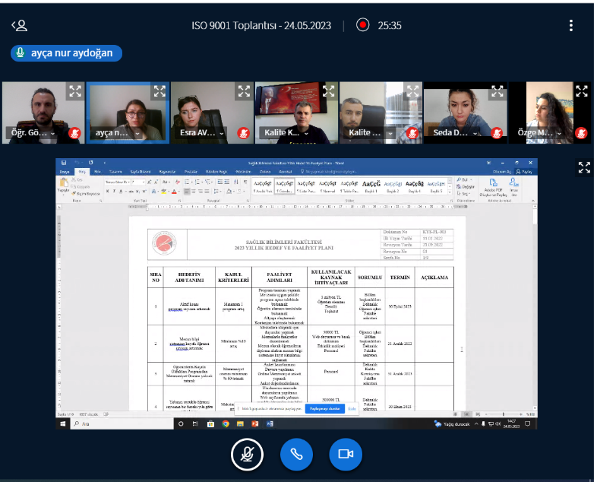Maximize Seda D video tile

497,91
